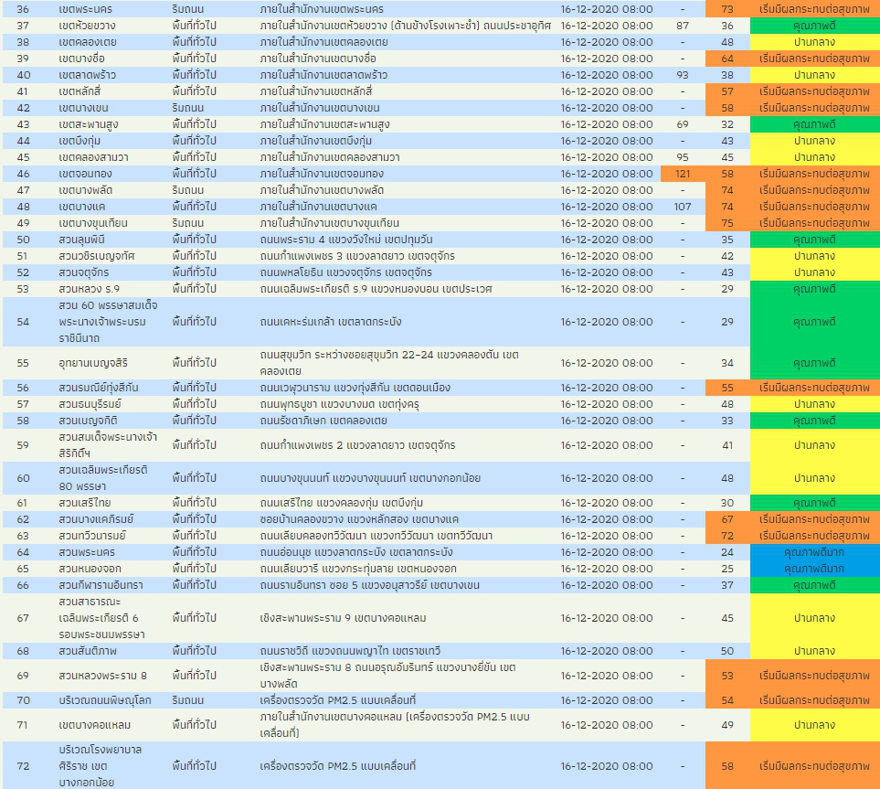880x789 pixels.
Task: Select address ถนนกำแพงเพชร 3 in row 51
Action: pos(357,256)
